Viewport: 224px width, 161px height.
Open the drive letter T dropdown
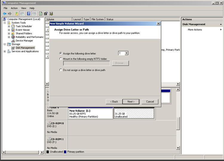[126, 53]
